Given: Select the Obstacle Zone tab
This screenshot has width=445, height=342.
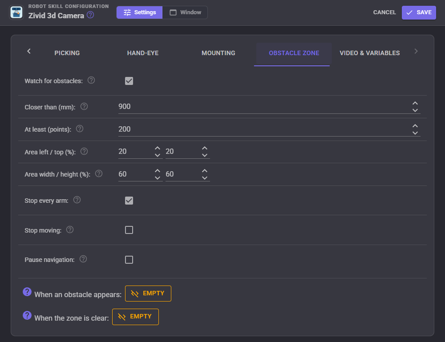Looking at the screenshot, I should pos(294,53).
